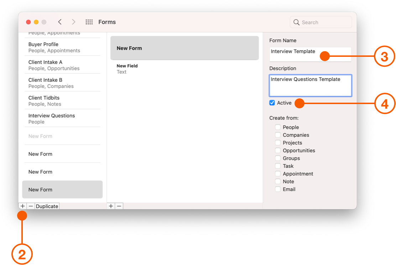Add a new field with plus button
Viewport: 396px width, 265px height.
point(111,206)
